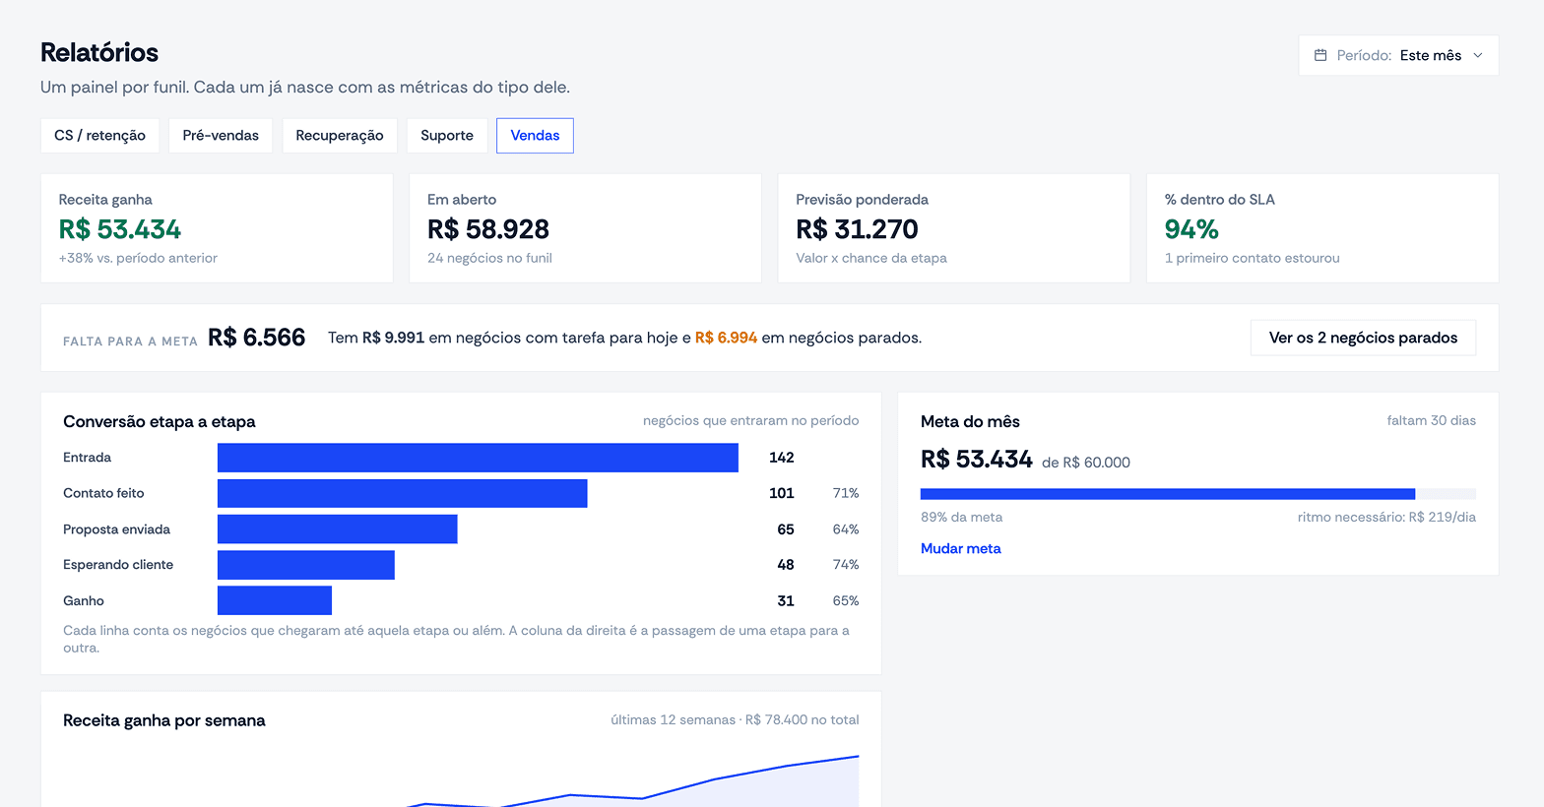Click the R$ 9.991 tasks-for-today amount
The image size is (1544, 807).
click(393, 338)
